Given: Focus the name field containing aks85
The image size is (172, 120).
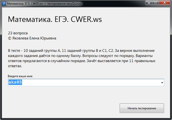Looking at the screenshot, I should pos(86,83).
